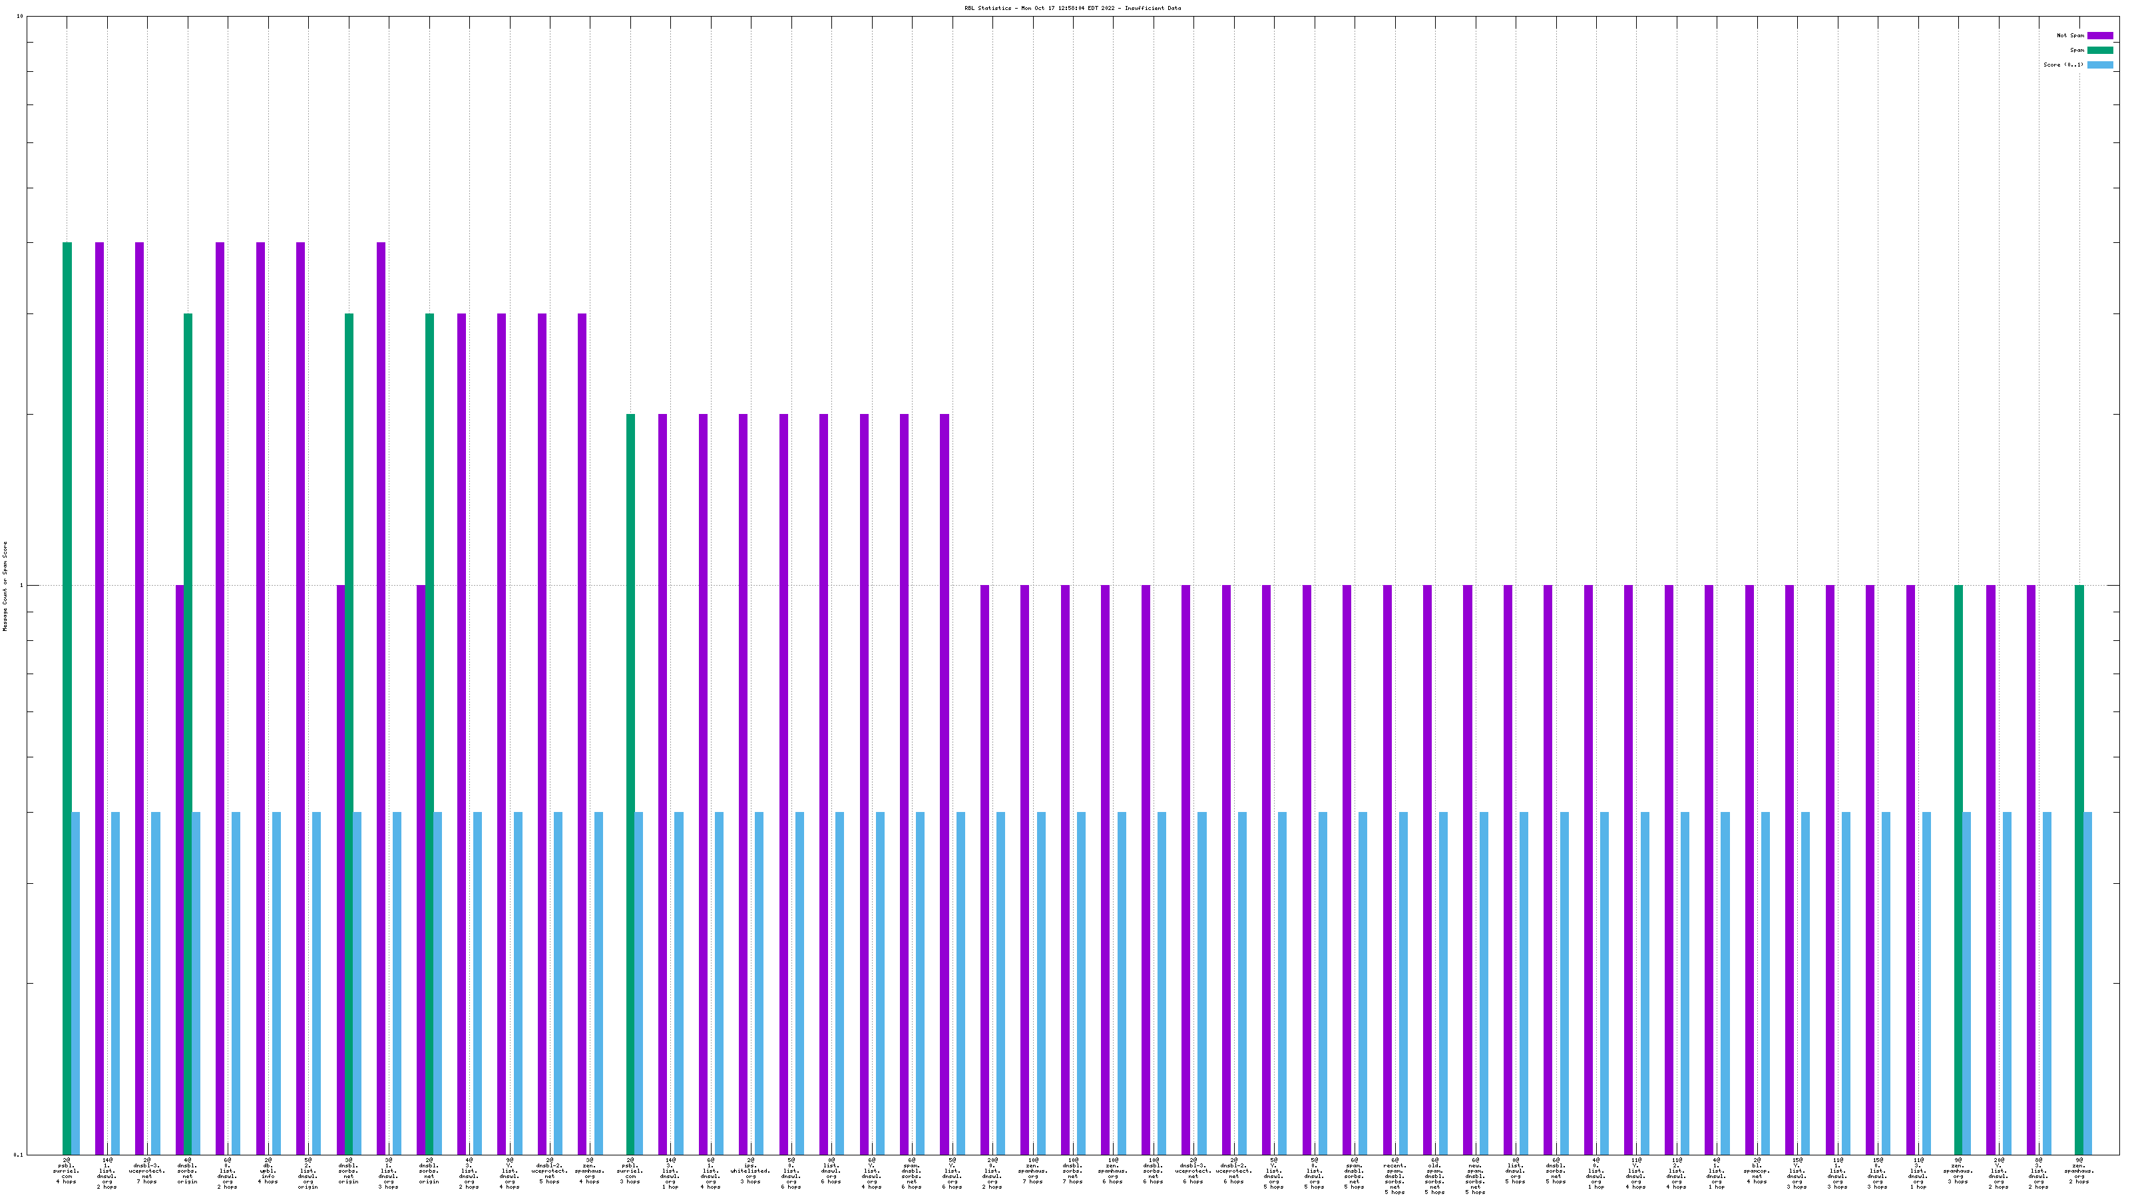Click the rightmost zen.spamhaus.org 2 hops label
Image resolution: width=2130 pixels, height=1198 pixels.
2078,1171
